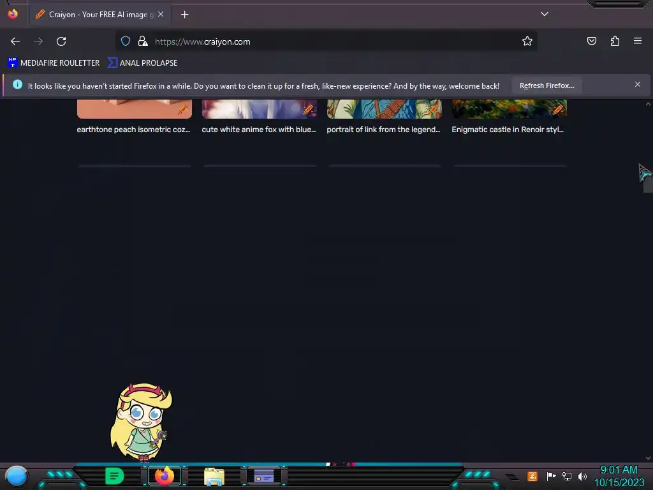
Task: Click the 'cute white anime fox with blue...' caption
Action: 259,130
